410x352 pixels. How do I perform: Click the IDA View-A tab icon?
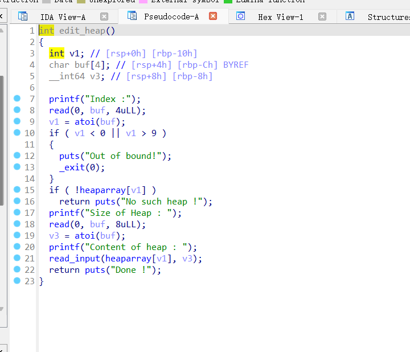coord(23,16)
